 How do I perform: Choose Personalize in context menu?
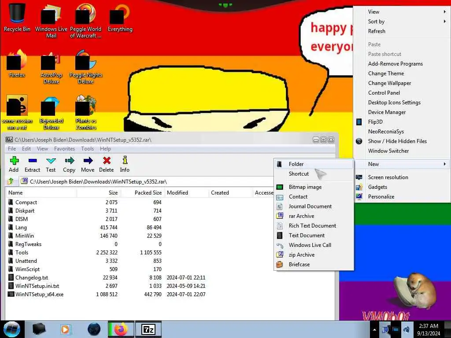[x=402, y=197]
